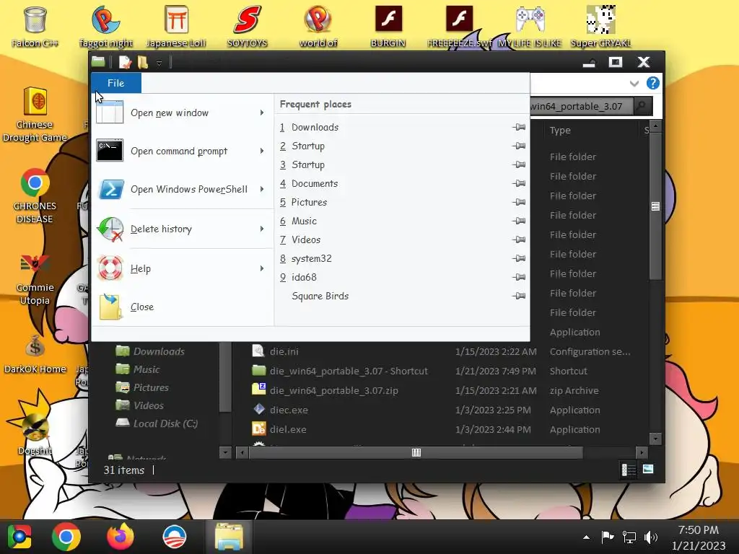Viewport: 739px width, 554px height.
Task: Click the horizontal scrollbar thumb
Action: coord(416,453)
